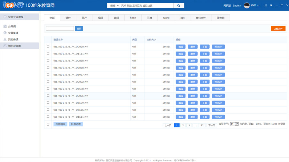Viewport: 289px width, 162px height.
Task: Click the 我的资源库 cloud icon
Action: click(x=5, y=46)
